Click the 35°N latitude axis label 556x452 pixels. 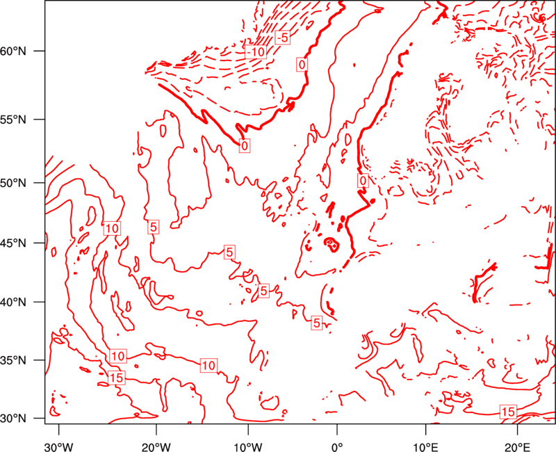tap(13, 360)
